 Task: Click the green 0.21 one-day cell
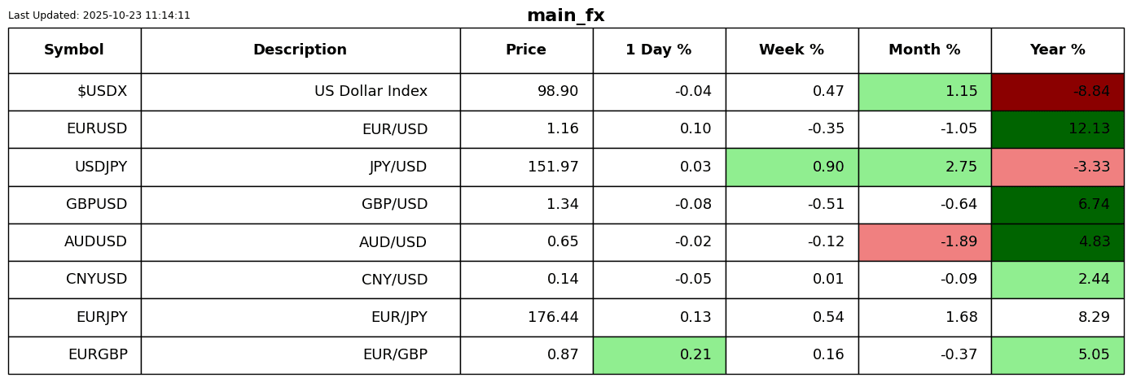pyautogui.click(x=659, y=355)
